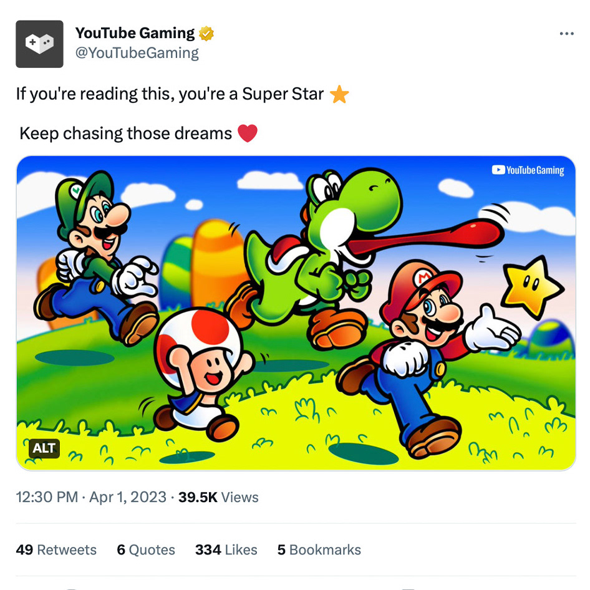Click the YouTube Gaming watermark logo
The image size is (590, 590).
pyautogui.click(x=528, y=170)
